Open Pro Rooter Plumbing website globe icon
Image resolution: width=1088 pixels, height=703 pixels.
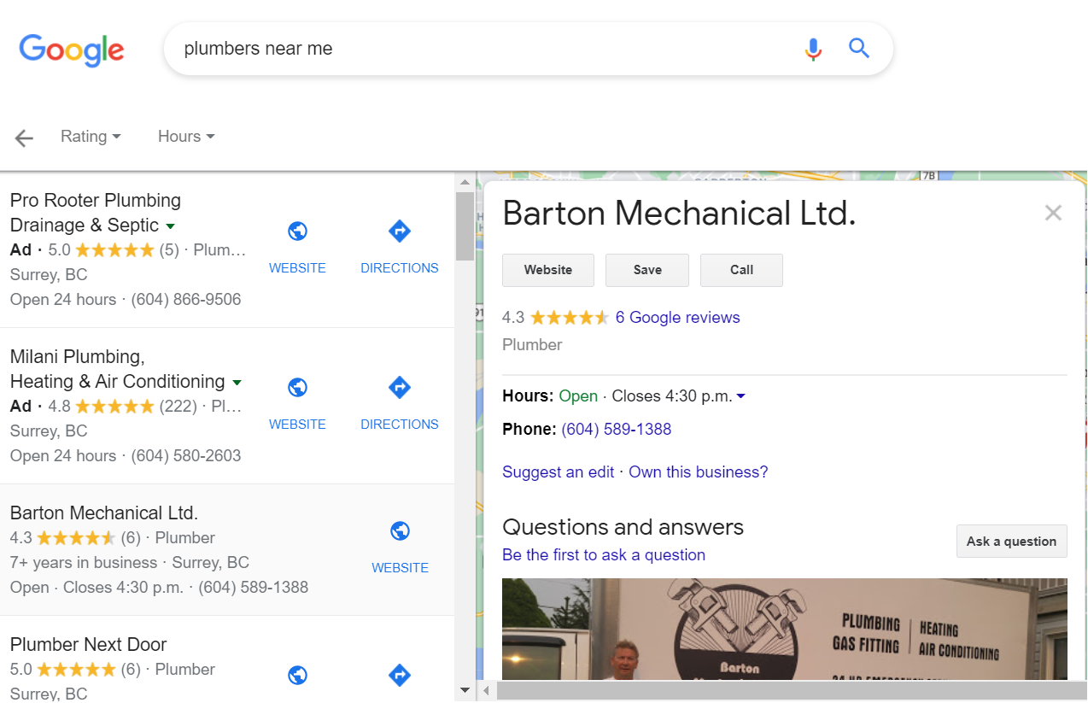click(297, 231)
